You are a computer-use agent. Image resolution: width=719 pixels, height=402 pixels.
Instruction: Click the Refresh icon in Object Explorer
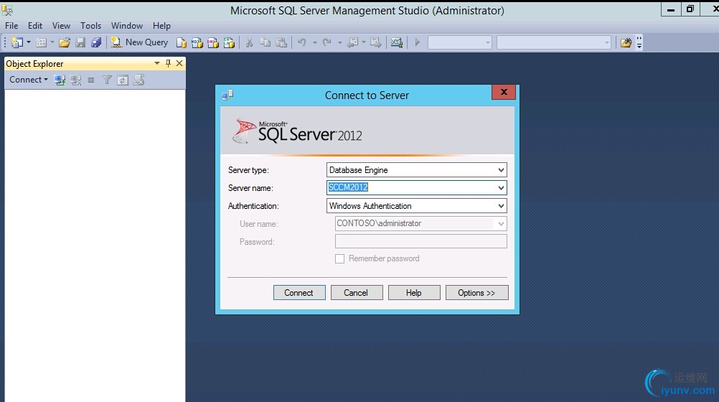point(123,80)
